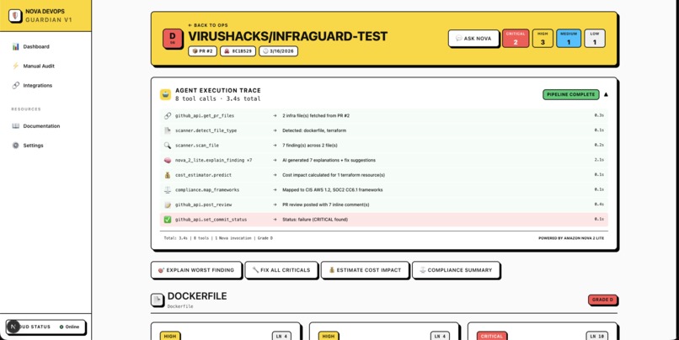Click the 8C18529 commit tag
The width and height of the screenshot is (679, 340).
pyautogui.click(x=238, y=51)
